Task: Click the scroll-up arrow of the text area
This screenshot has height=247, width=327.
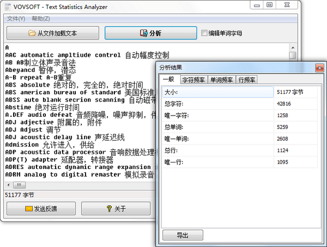Action: (293, 47)
